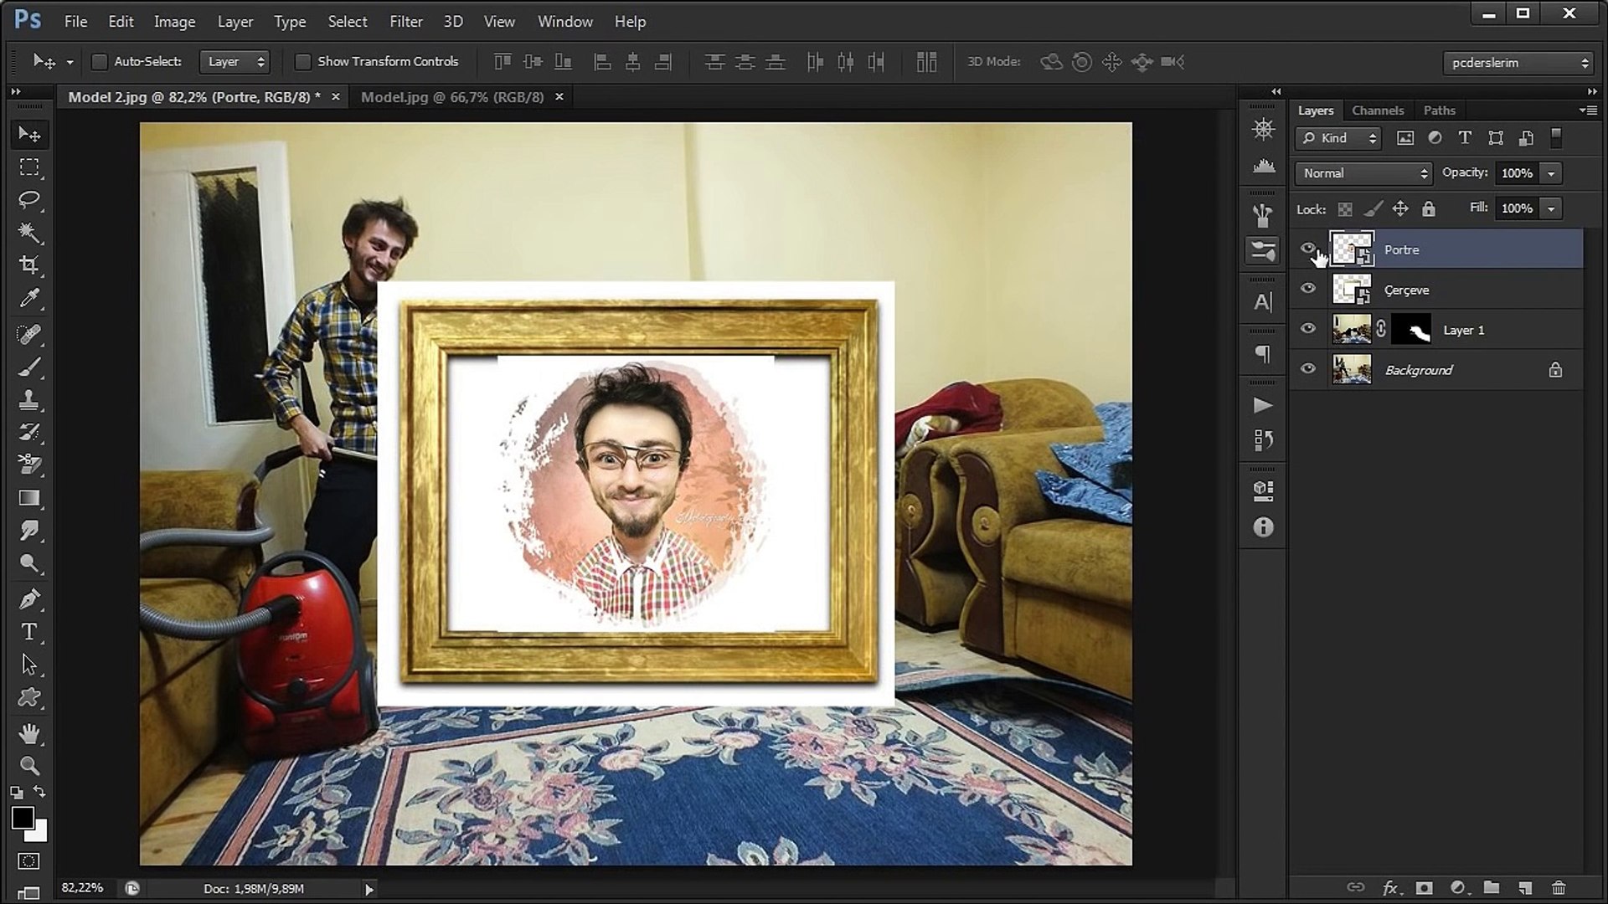Add a layer mask from the Layers panel
This screenshot has height=904, width=1608.
(x=1424, y=888)
